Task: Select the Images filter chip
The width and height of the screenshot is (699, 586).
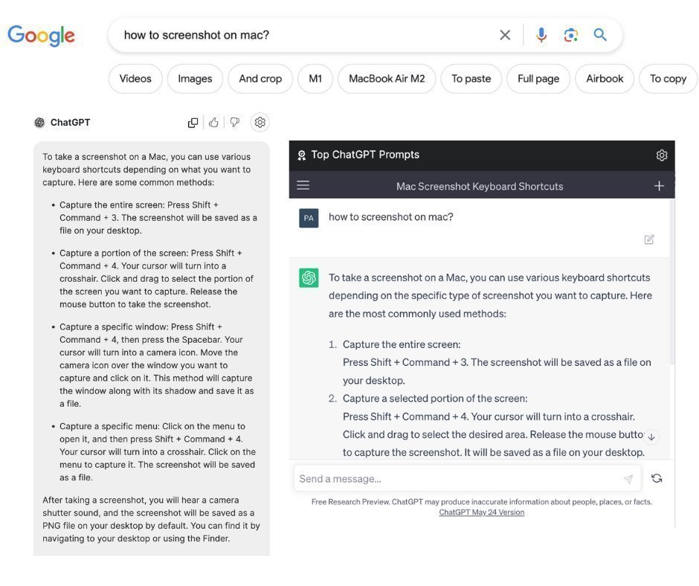Action: tap(195, 79)
